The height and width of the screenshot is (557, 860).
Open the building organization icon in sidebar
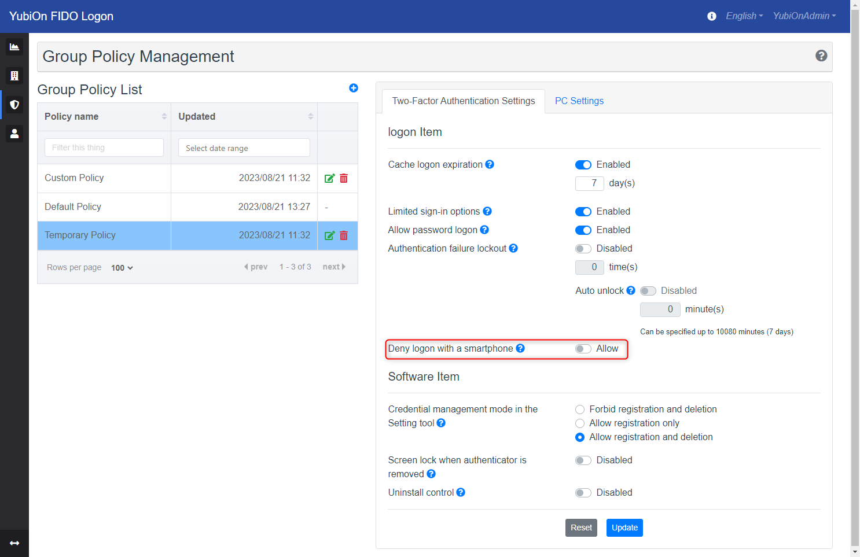coord(14,76)
